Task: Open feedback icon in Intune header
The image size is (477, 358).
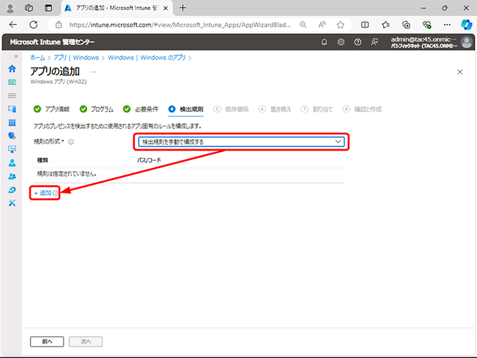Action: [x=375, y=42]
